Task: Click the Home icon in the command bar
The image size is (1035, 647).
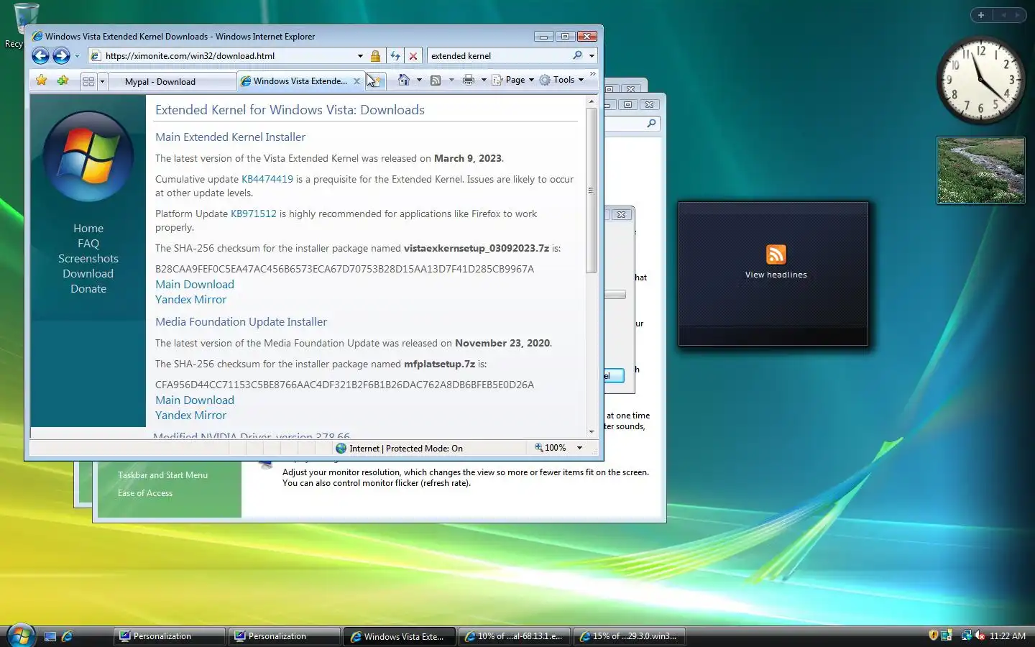Action: 404,80
